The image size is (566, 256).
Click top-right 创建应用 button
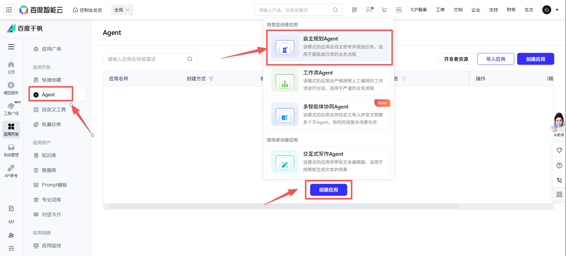[536, 59]
